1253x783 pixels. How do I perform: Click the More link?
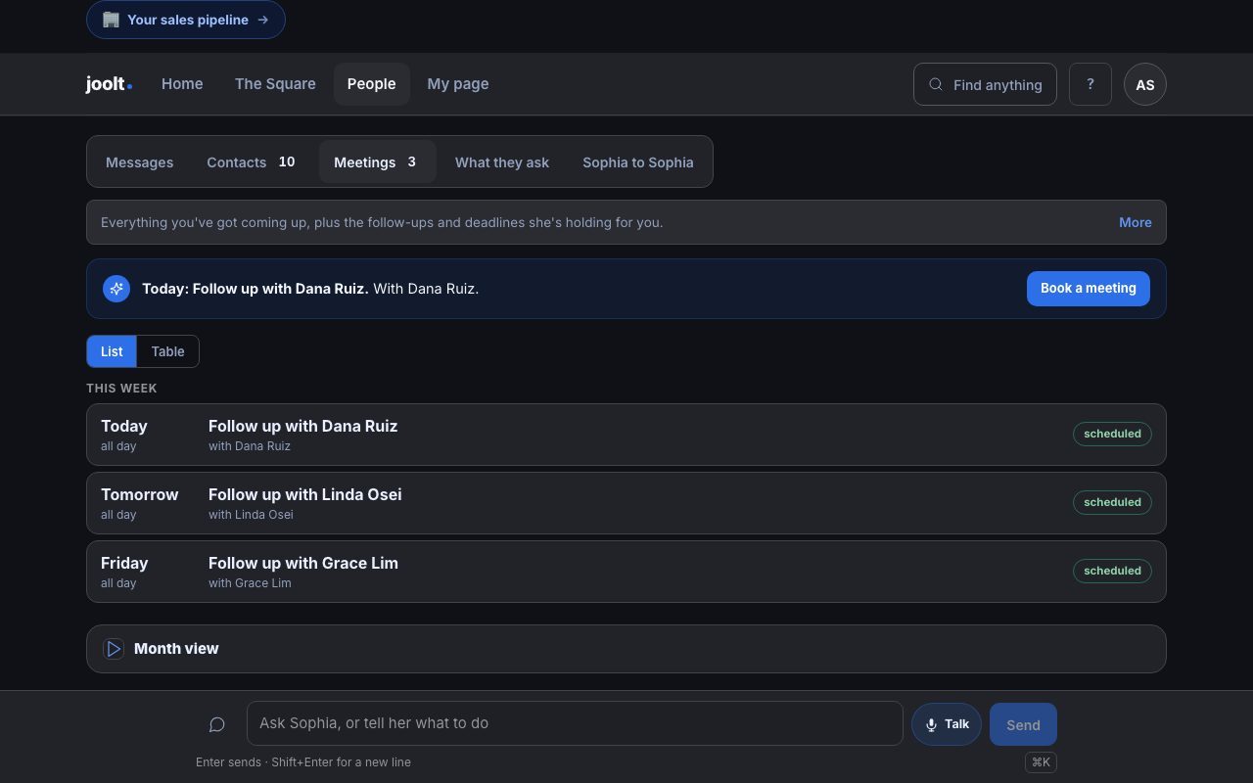(x=1136, y=222)
